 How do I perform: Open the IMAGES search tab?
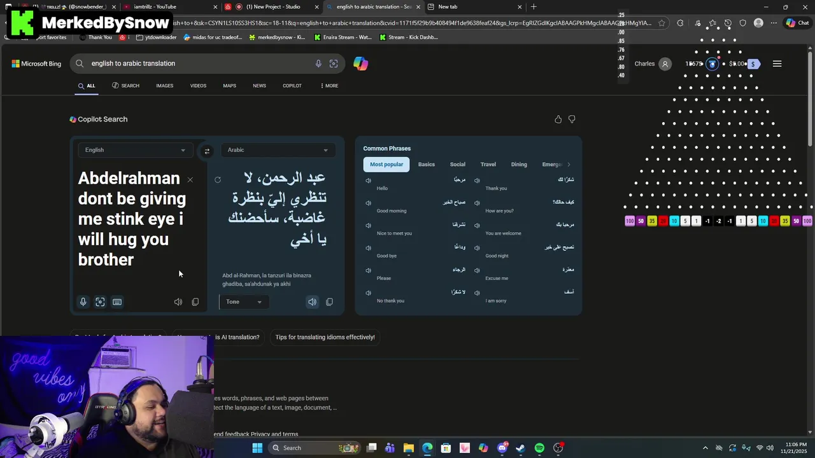pos(165,86)
